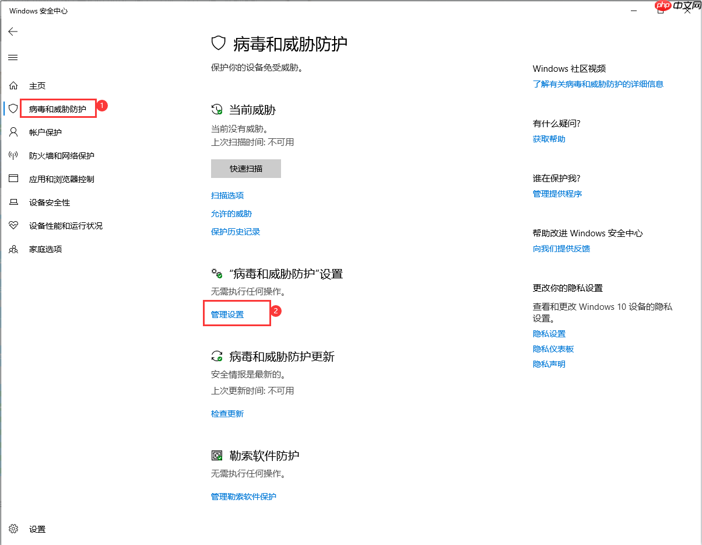Open 扫描选项

(227, 195)
